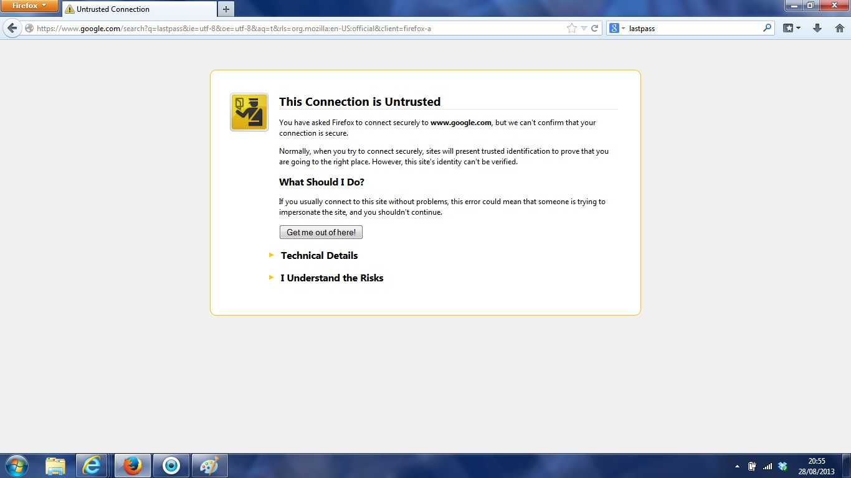Click the power plug tray icon

pos(753,466)
